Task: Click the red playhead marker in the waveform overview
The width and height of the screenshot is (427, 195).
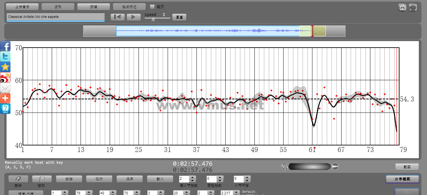Action: point(312,31)
